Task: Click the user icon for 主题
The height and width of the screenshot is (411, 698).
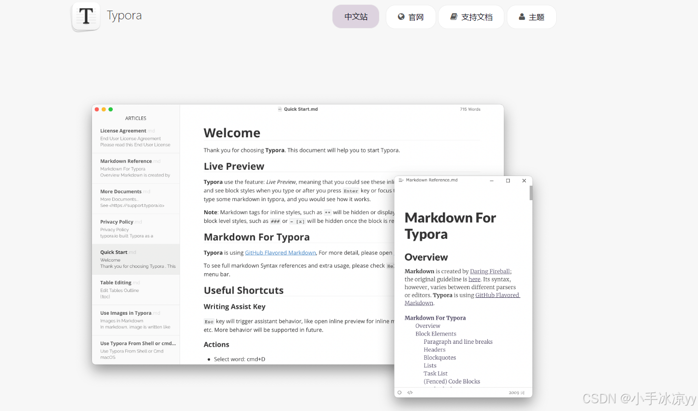Action: pyautogui.click(x=522, y=17)
